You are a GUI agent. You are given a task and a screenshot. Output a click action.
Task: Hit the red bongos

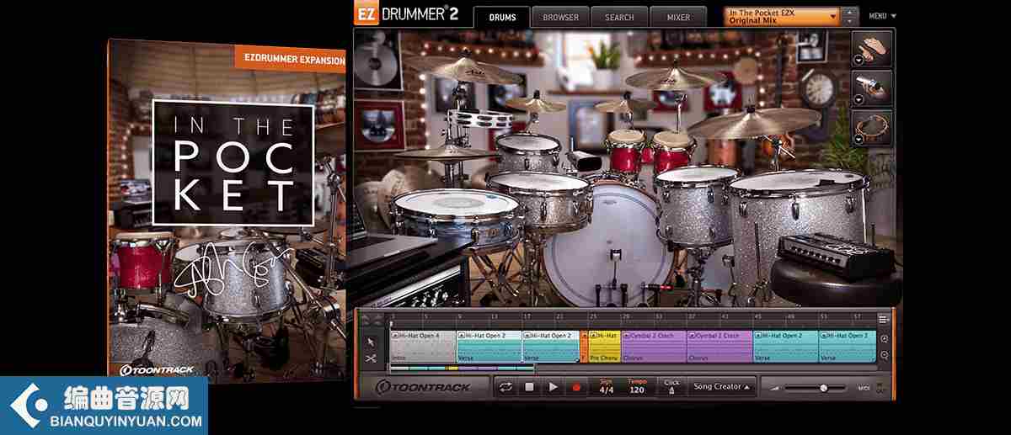[x=650, y=150]
